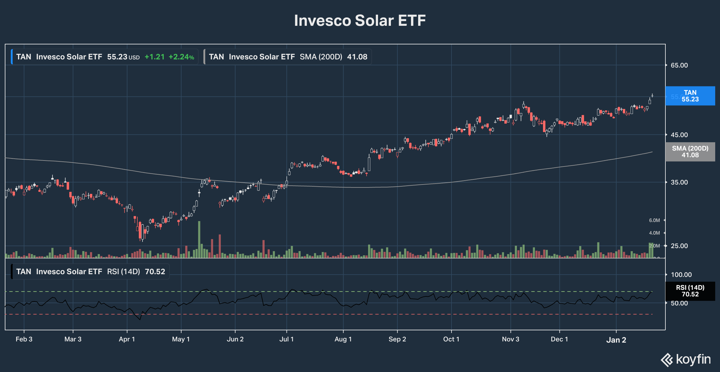Click the TAN 55.23 price label
Viewport: 720px width, 372px height.
pos(690,96)
